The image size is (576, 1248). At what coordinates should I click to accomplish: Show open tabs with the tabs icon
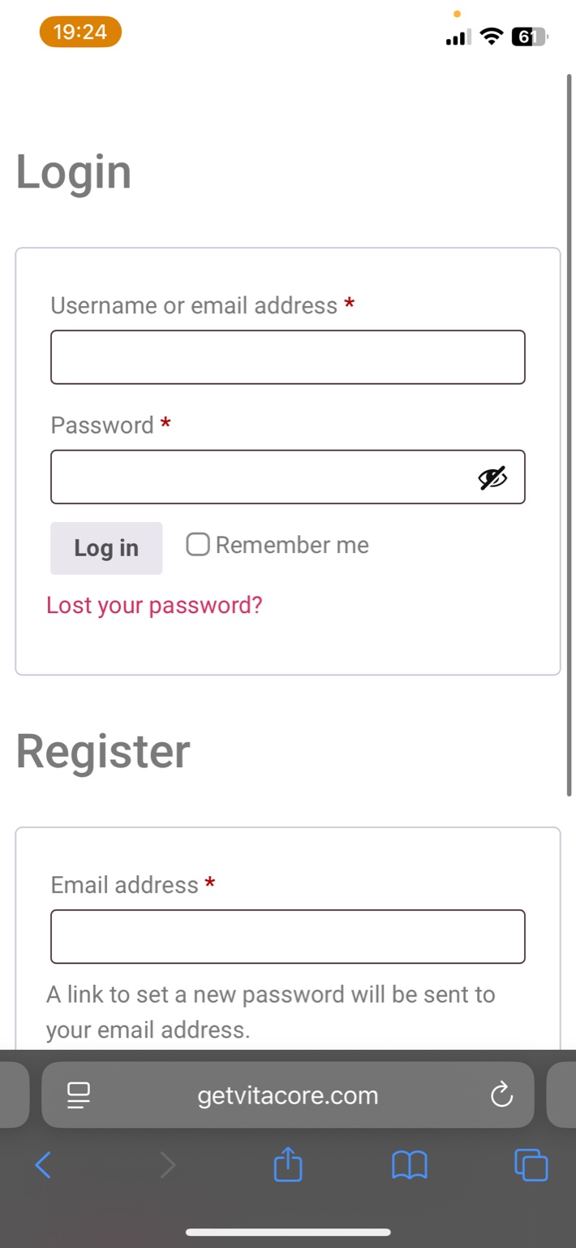click(x=531, y=1165)
